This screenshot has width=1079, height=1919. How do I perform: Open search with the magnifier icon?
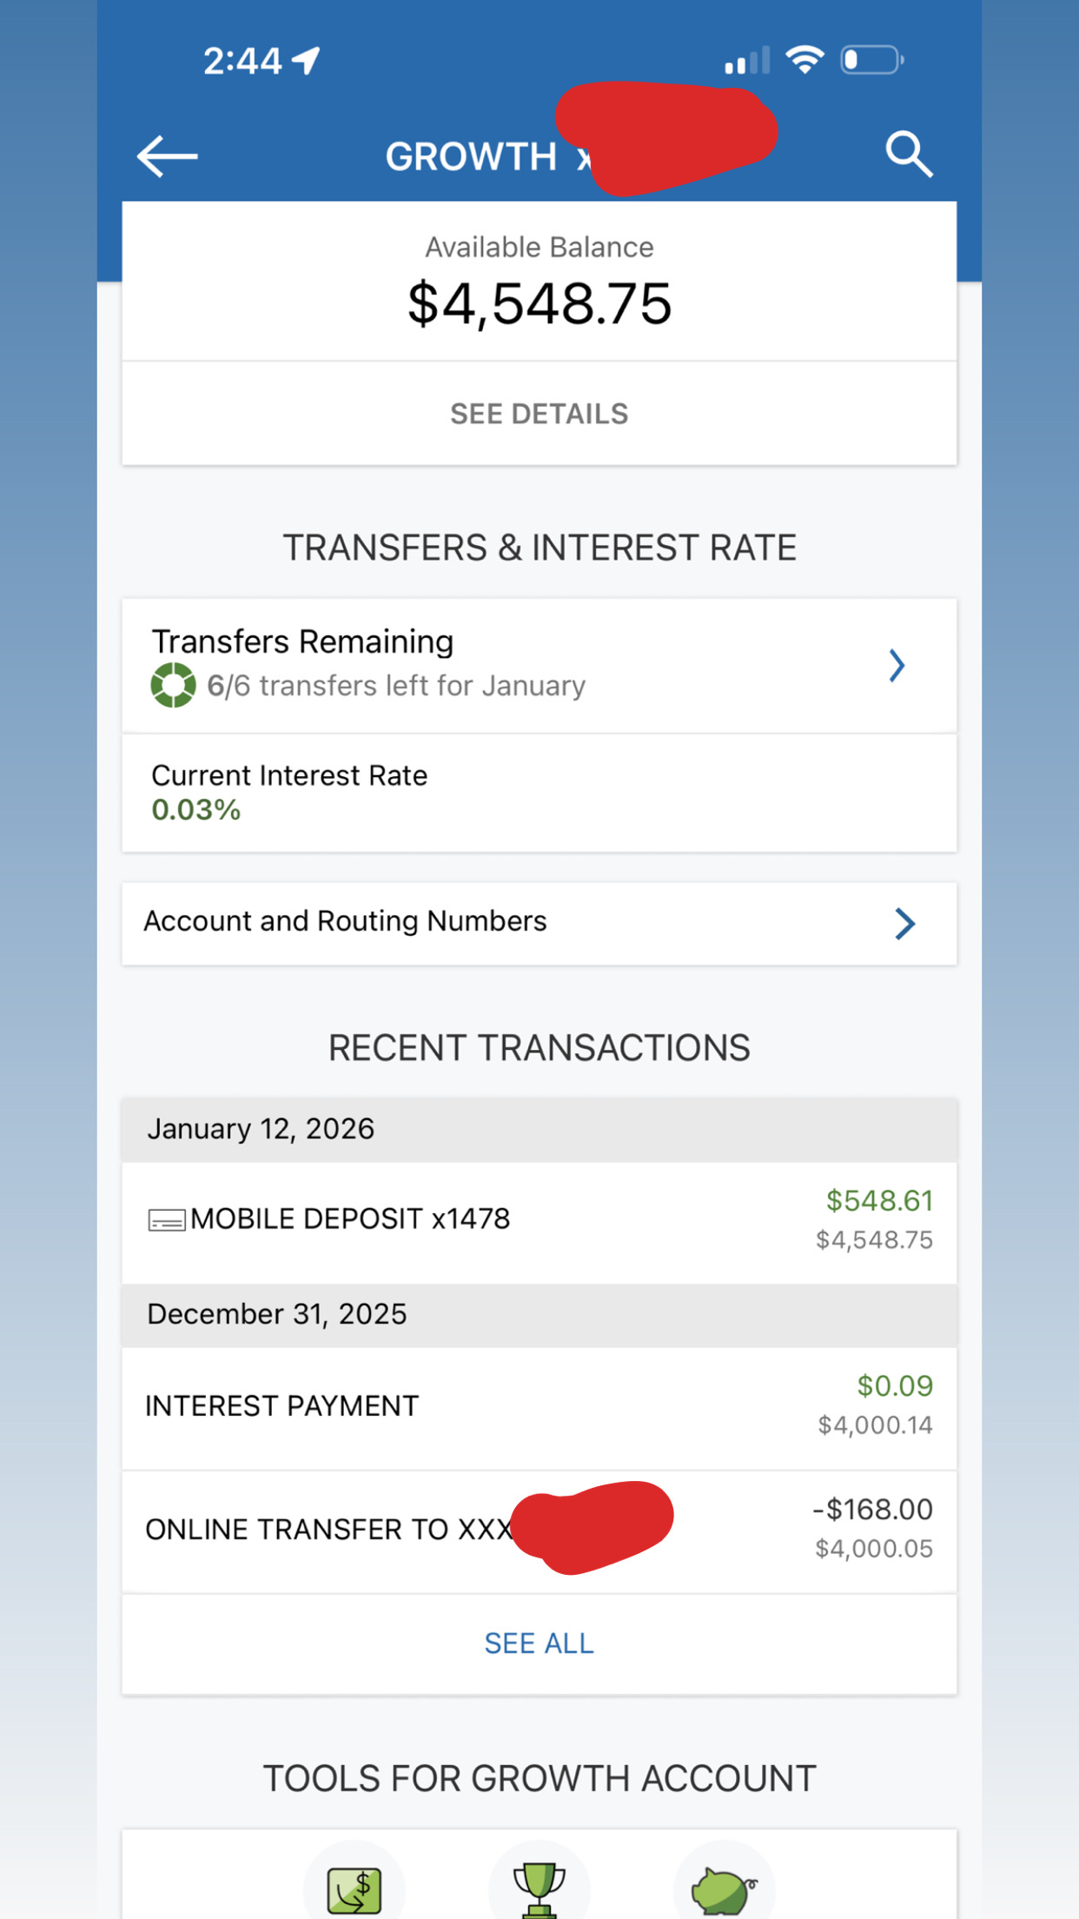tap(909, 155)
